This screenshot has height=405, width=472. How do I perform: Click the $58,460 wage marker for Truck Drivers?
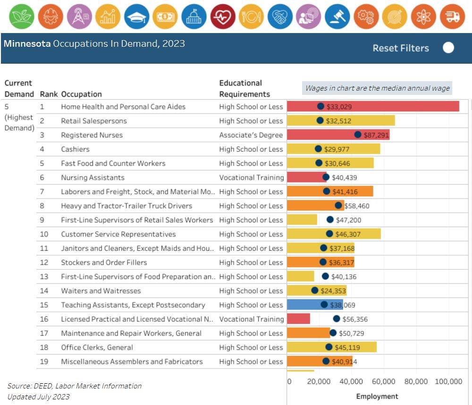[x=338, y=205]
